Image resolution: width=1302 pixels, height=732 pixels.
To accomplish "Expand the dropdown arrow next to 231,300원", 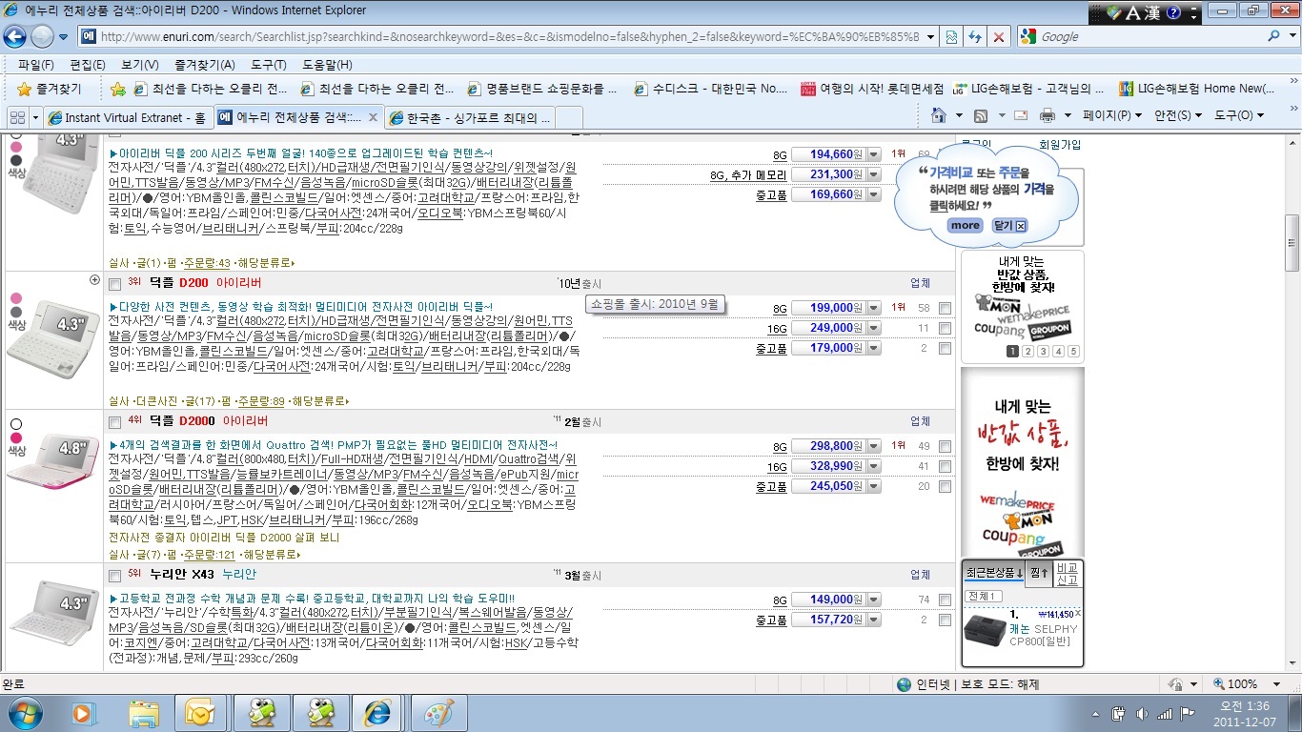I will tap(874, 174).
